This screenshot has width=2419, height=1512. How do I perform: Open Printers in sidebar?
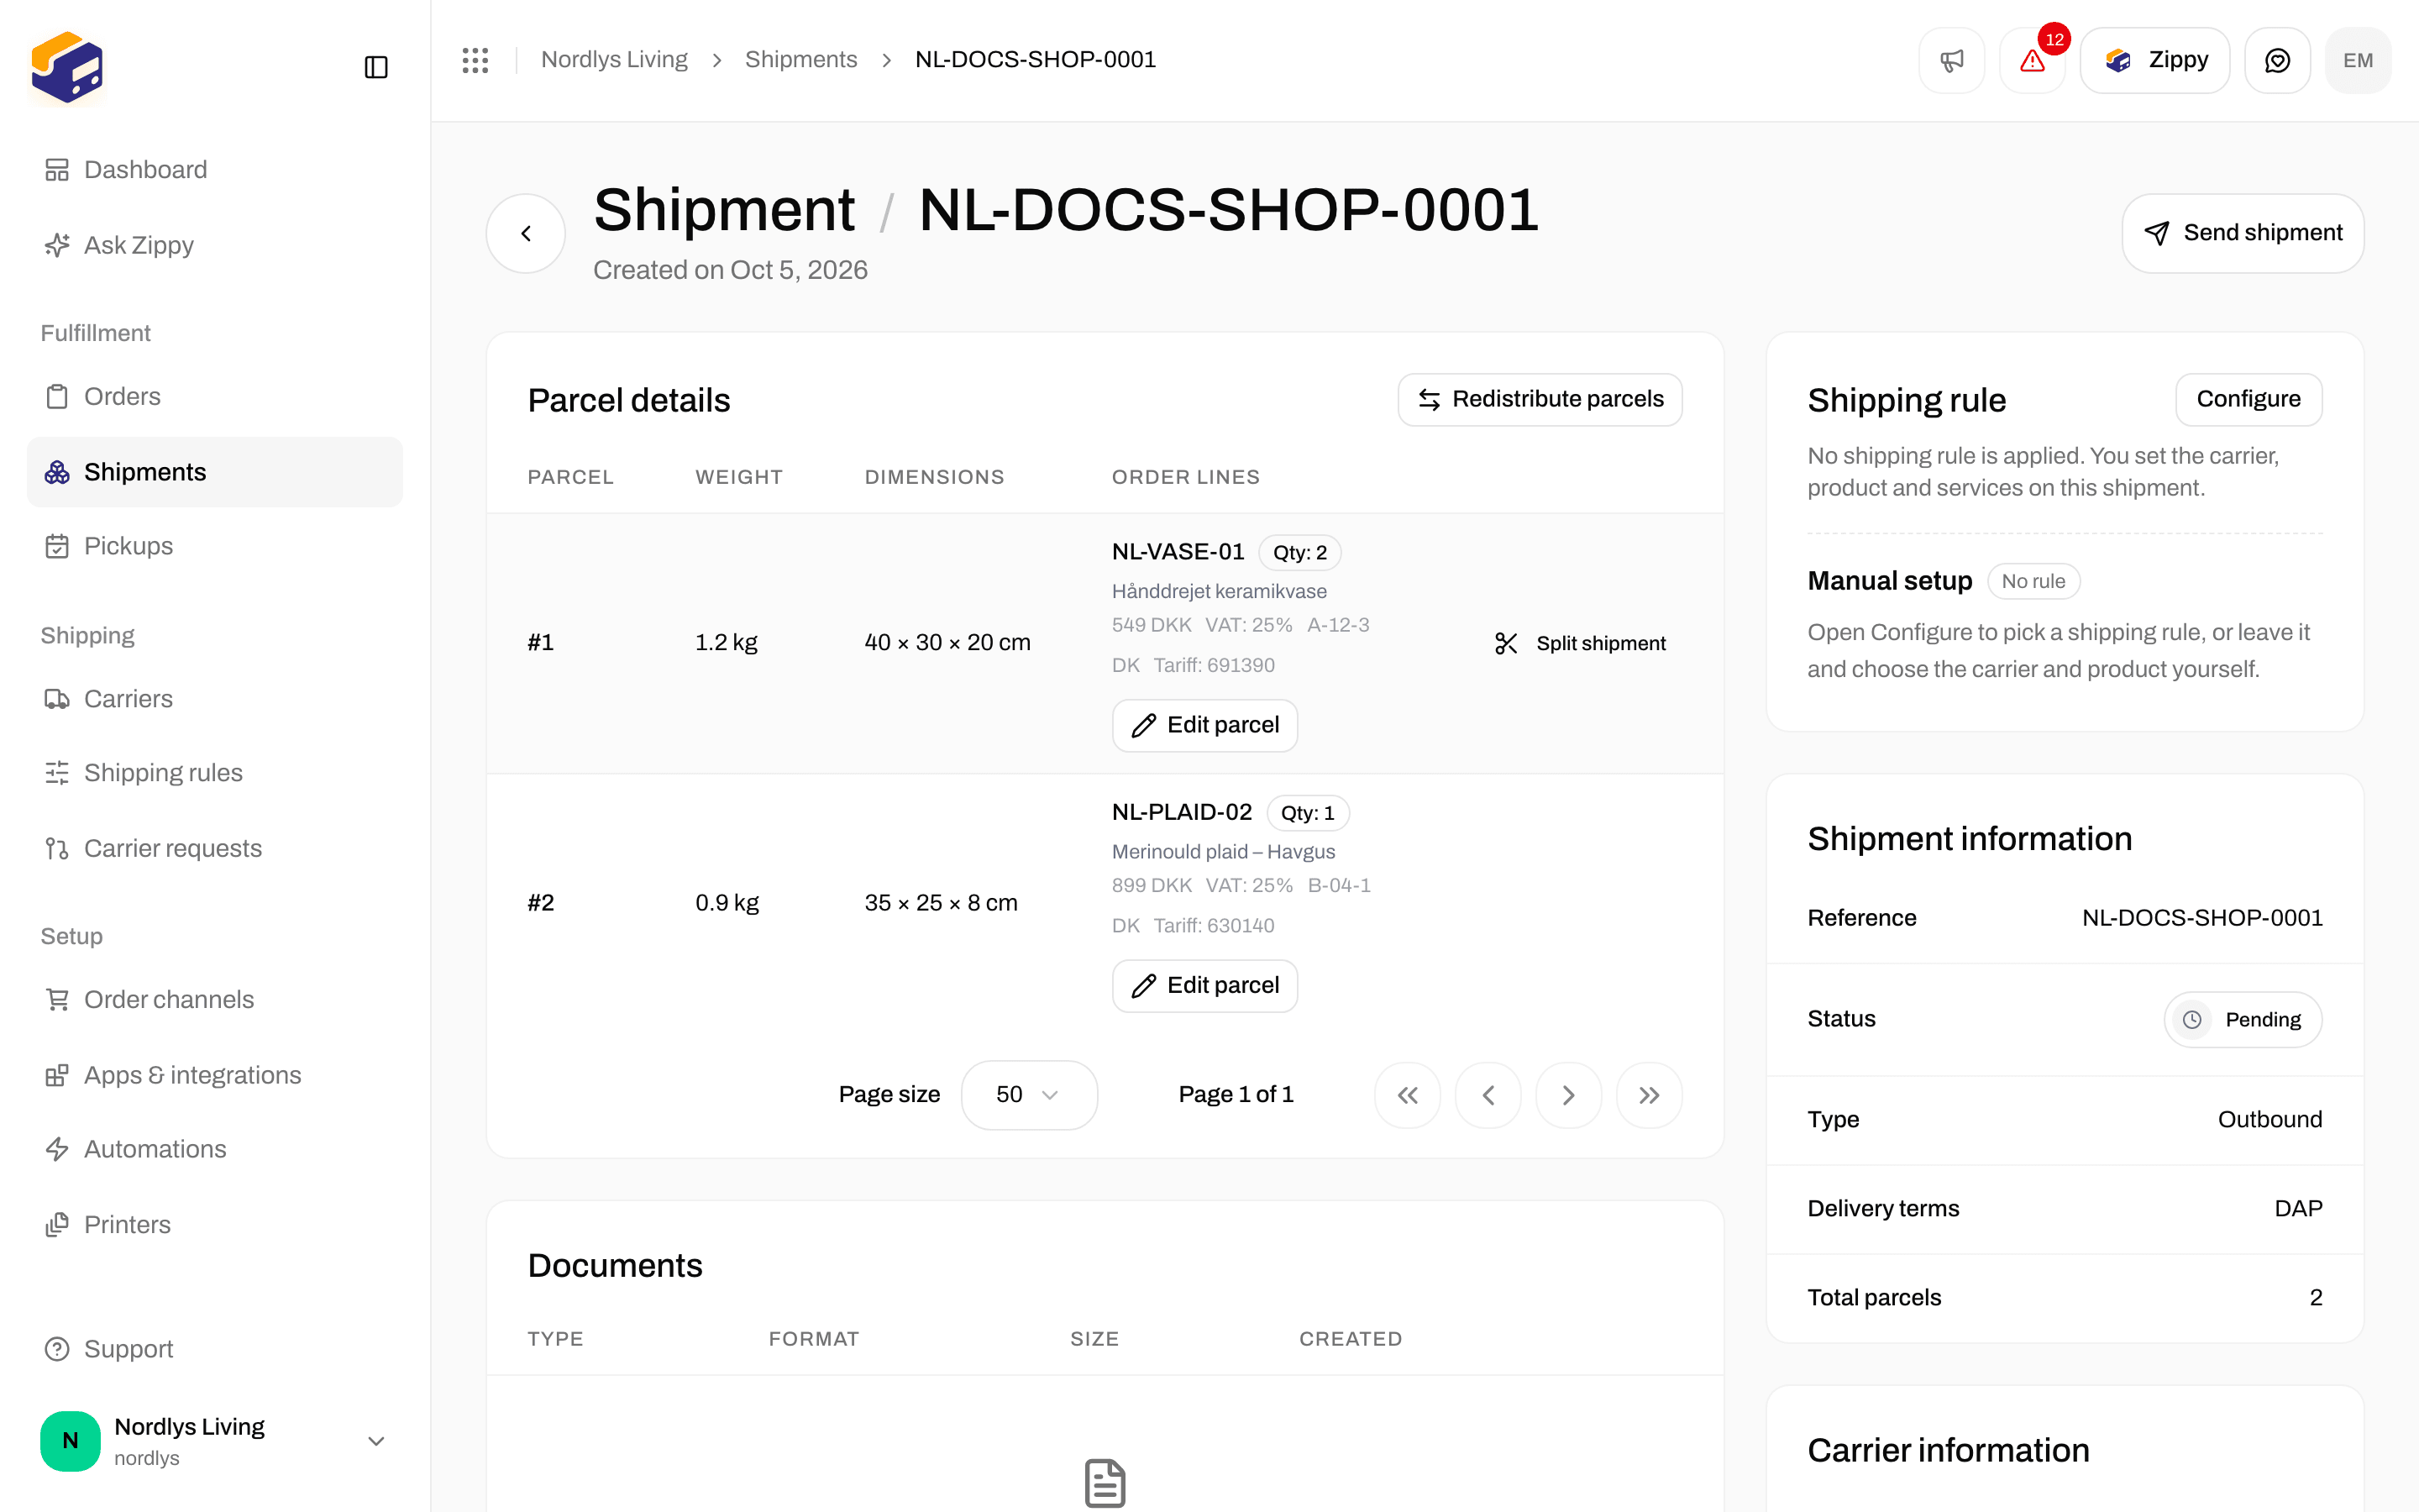tap(215, 1224)
